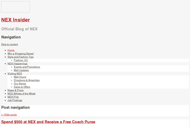This screenshot has height=127, width=190.
Task: Select NEX Happenings menu item
Action: (x=17, y=63)
